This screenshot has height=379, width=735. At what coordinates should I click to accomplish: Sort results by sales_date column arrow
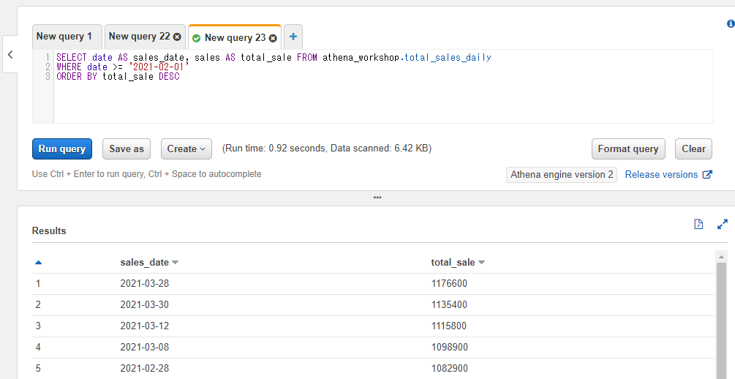(x=176, y=263)
